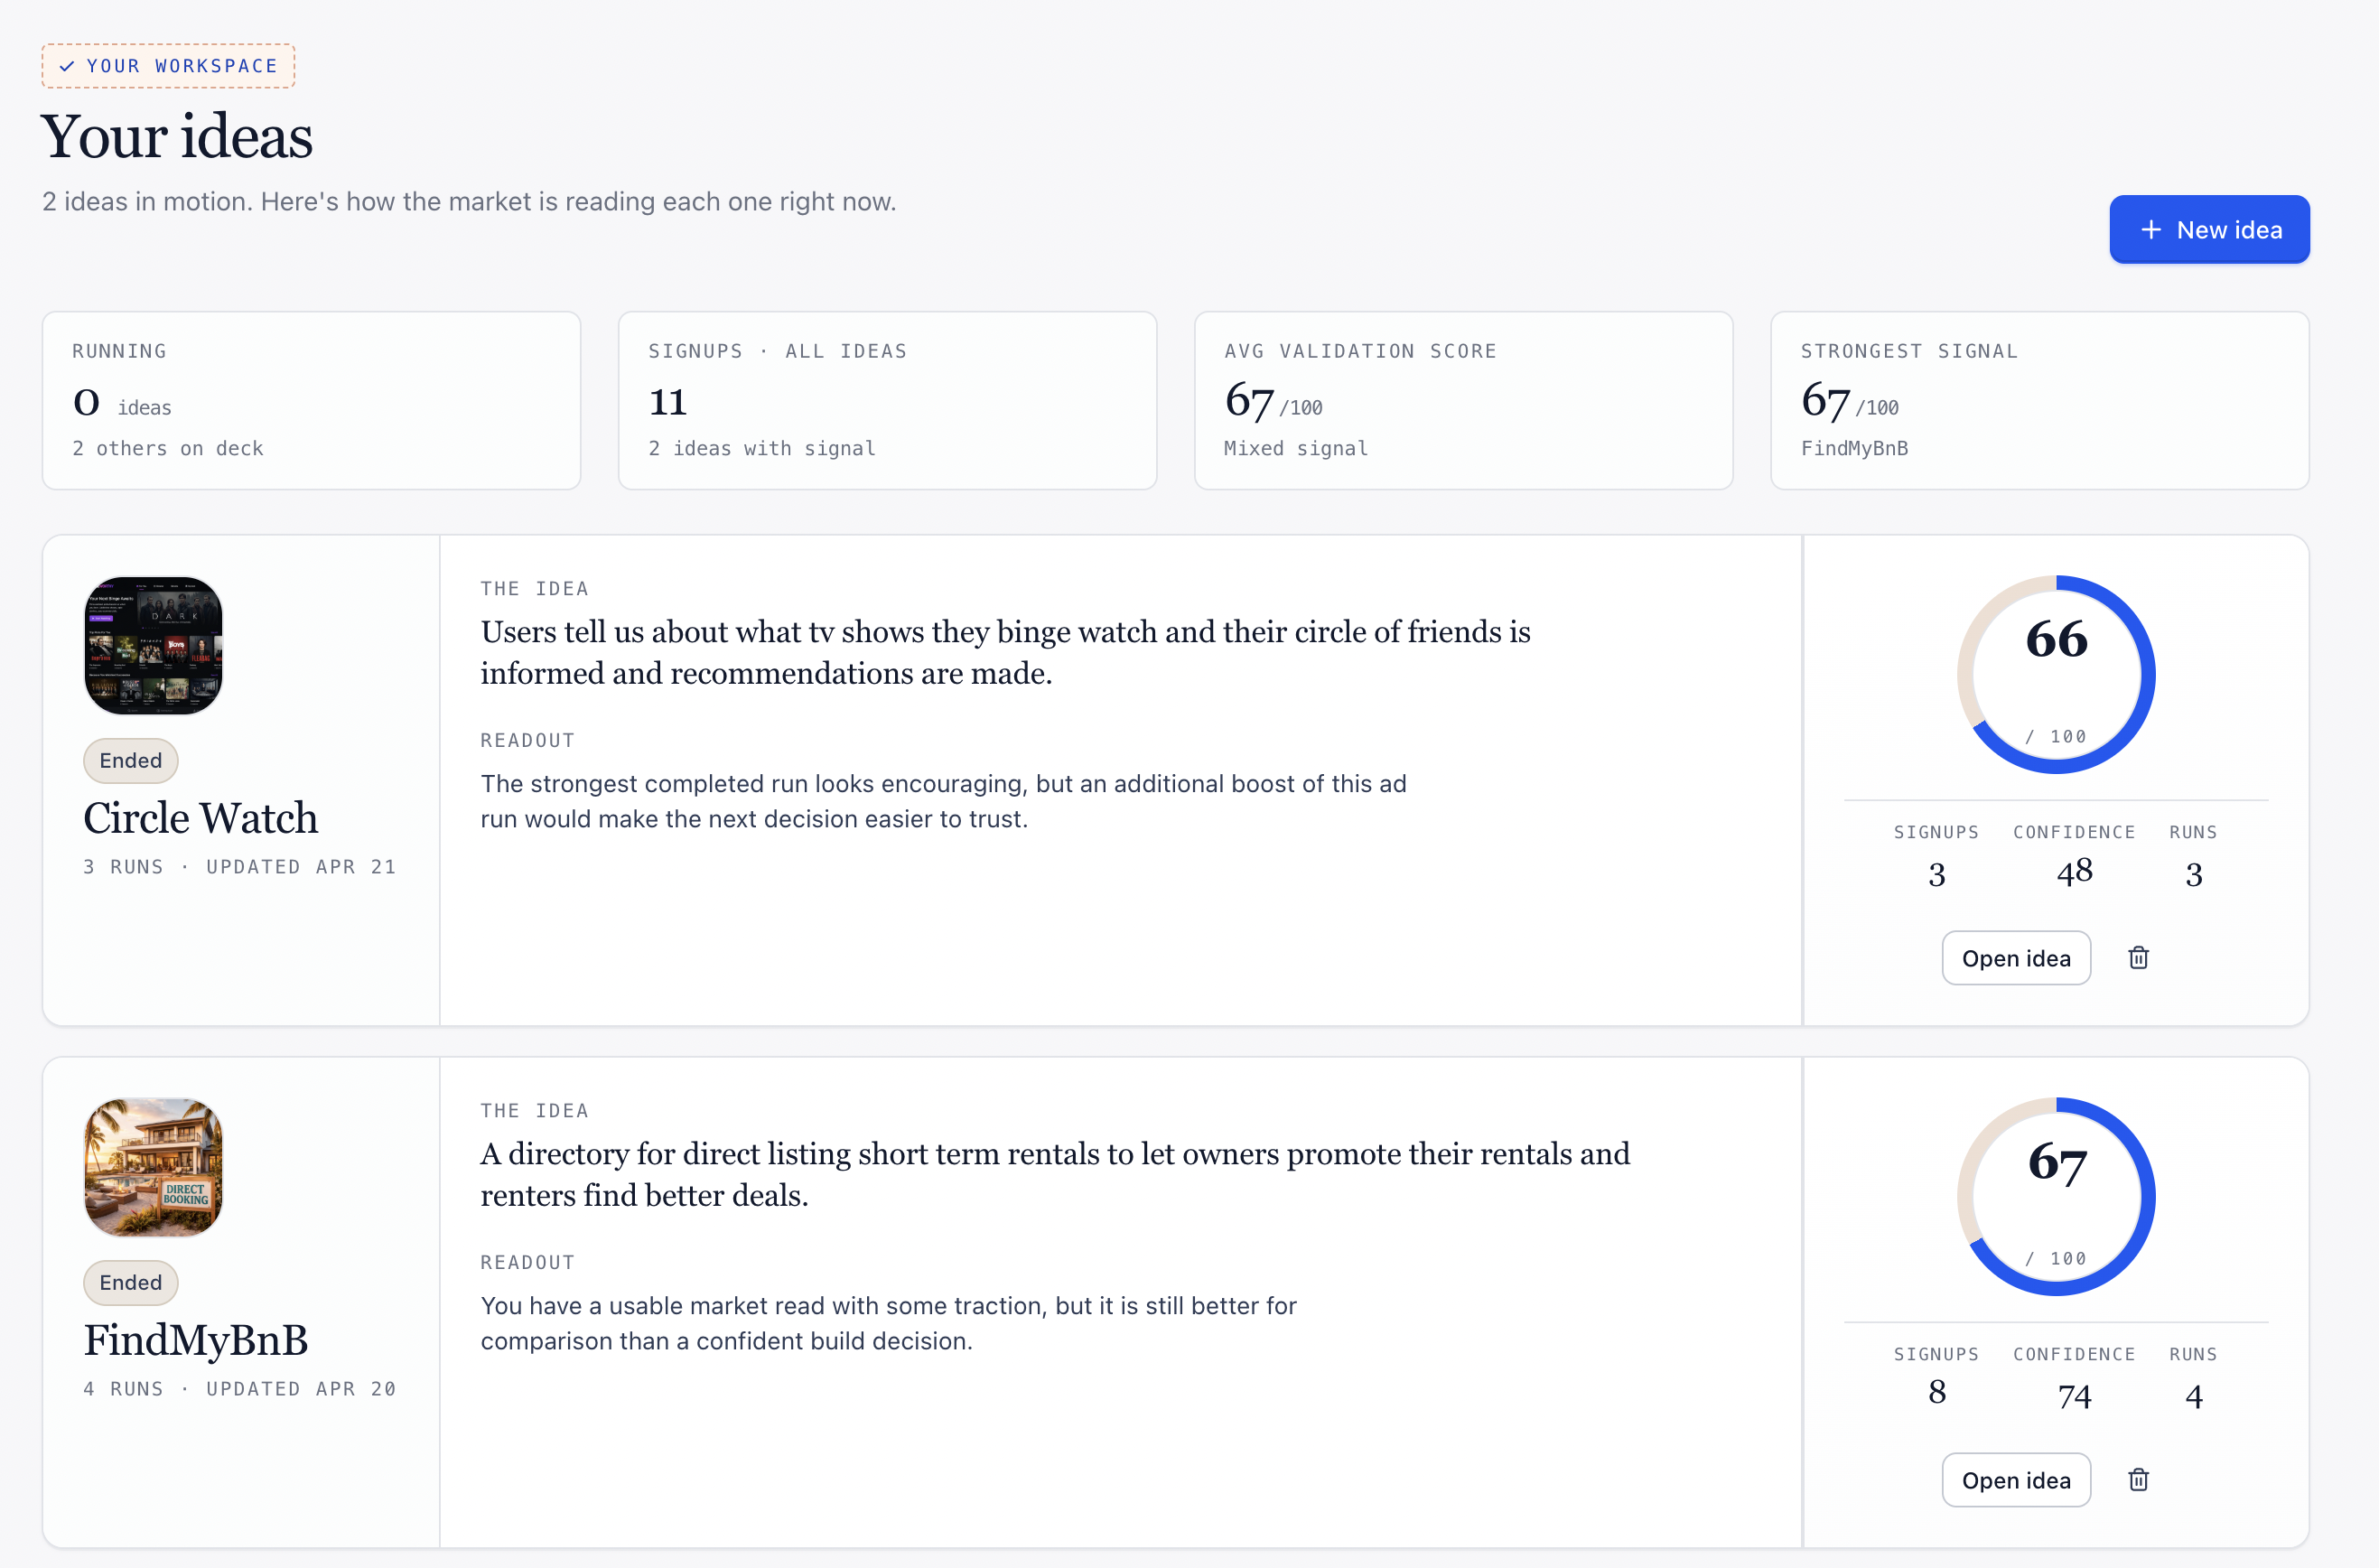The image size is (2379, 1568).
Task: Click the FindMyBnB beach house thumbnail
Action: (x=153, y=1167)
